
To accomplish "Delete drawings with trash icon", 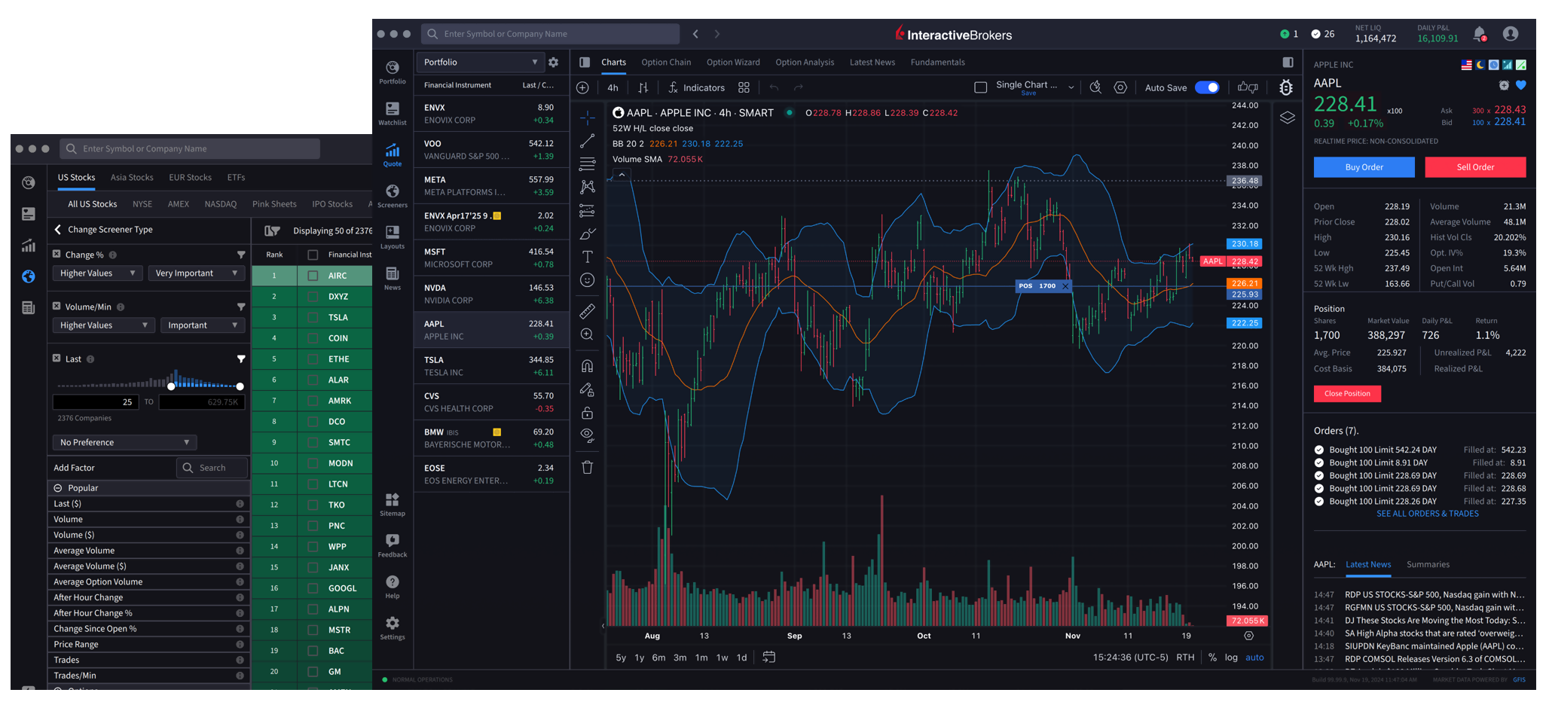I will tap(588, 468).
